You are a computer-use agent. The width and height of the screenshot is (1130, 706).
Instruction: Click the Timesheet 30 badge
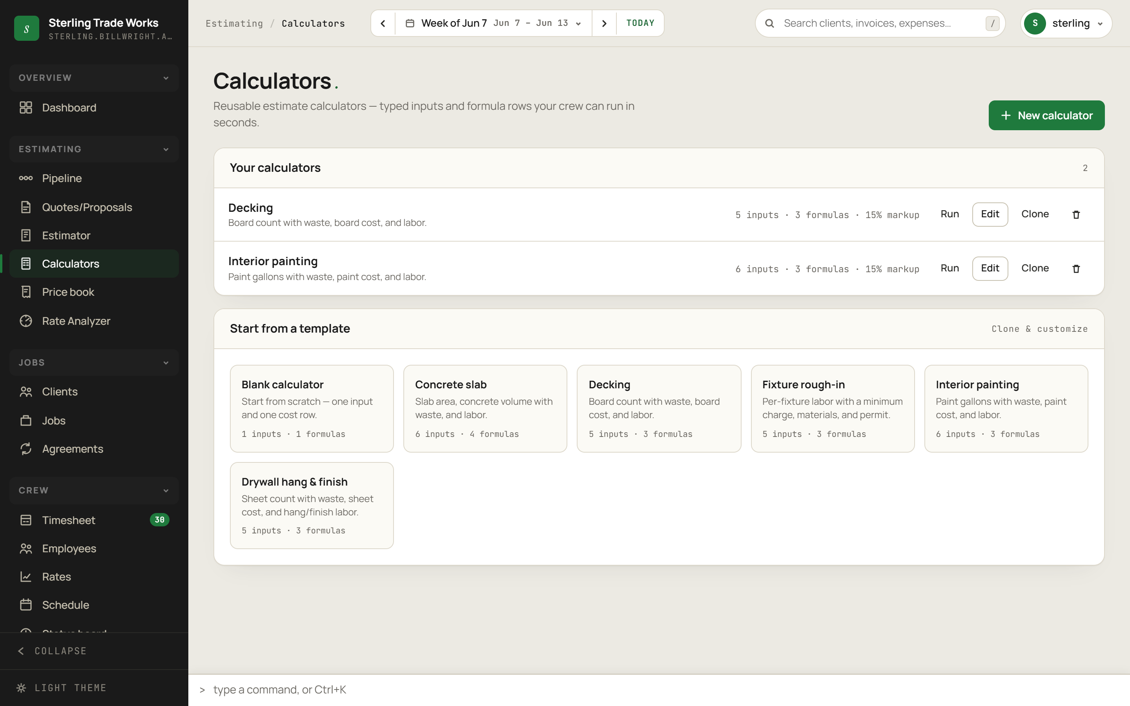(160, 520)
